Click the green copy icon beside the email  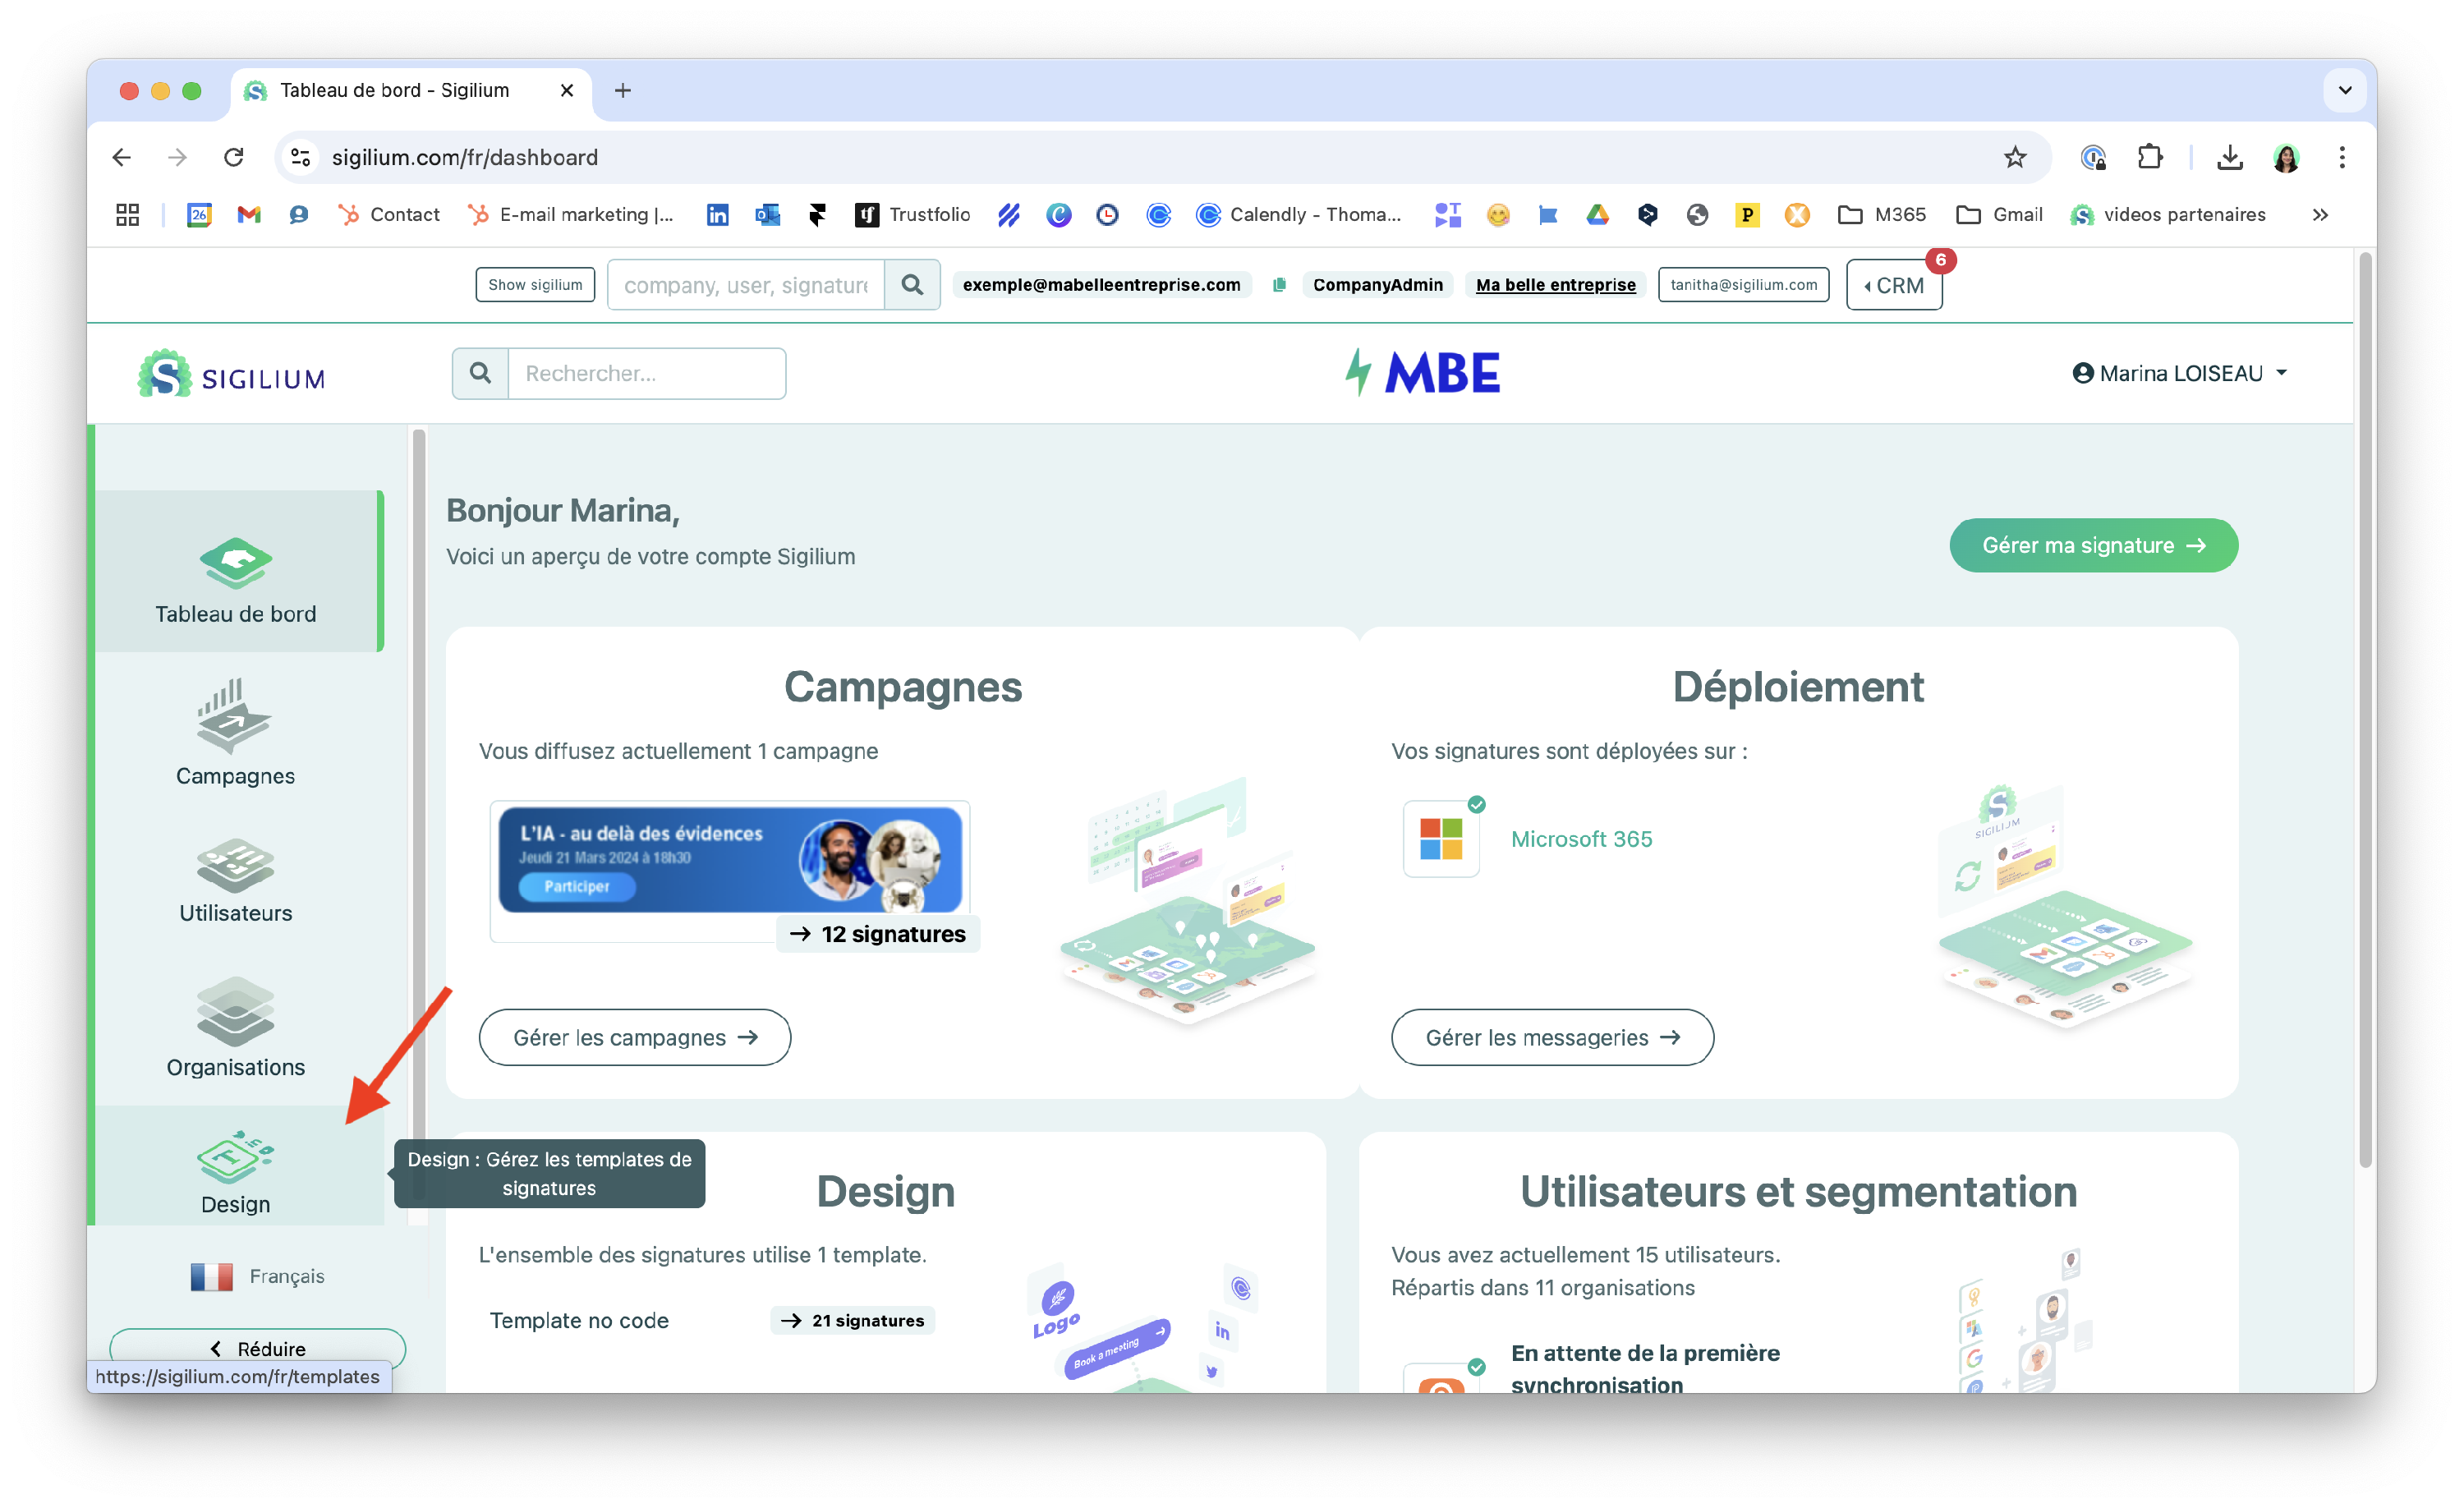point(1278,285)
